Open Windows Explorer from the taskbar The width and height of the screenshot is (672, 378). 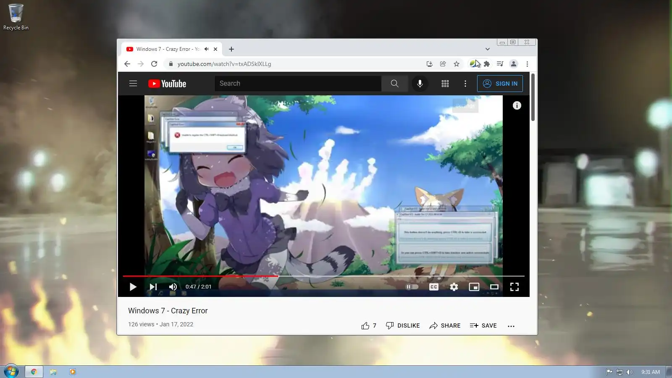(x=53, y=372)
